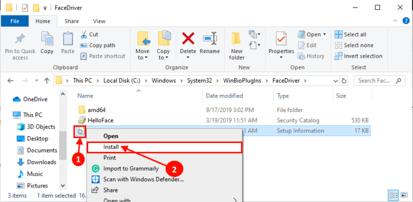Screen dimensions: 413x202
Task: Open the Easy access dropdown icon
Action: (x=254, y=46)
